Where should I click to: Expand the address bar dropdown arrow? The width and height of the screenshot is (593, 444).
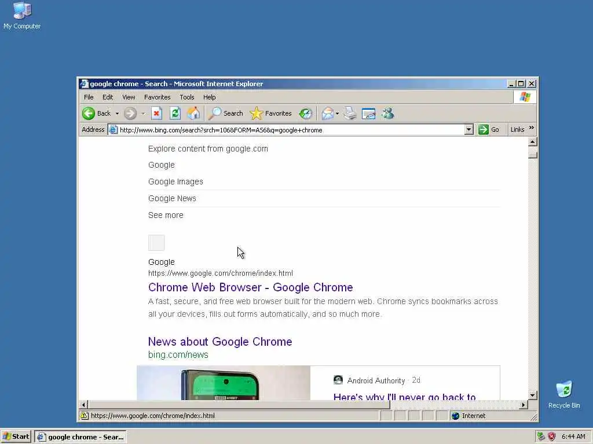click(x=469, y=130)
